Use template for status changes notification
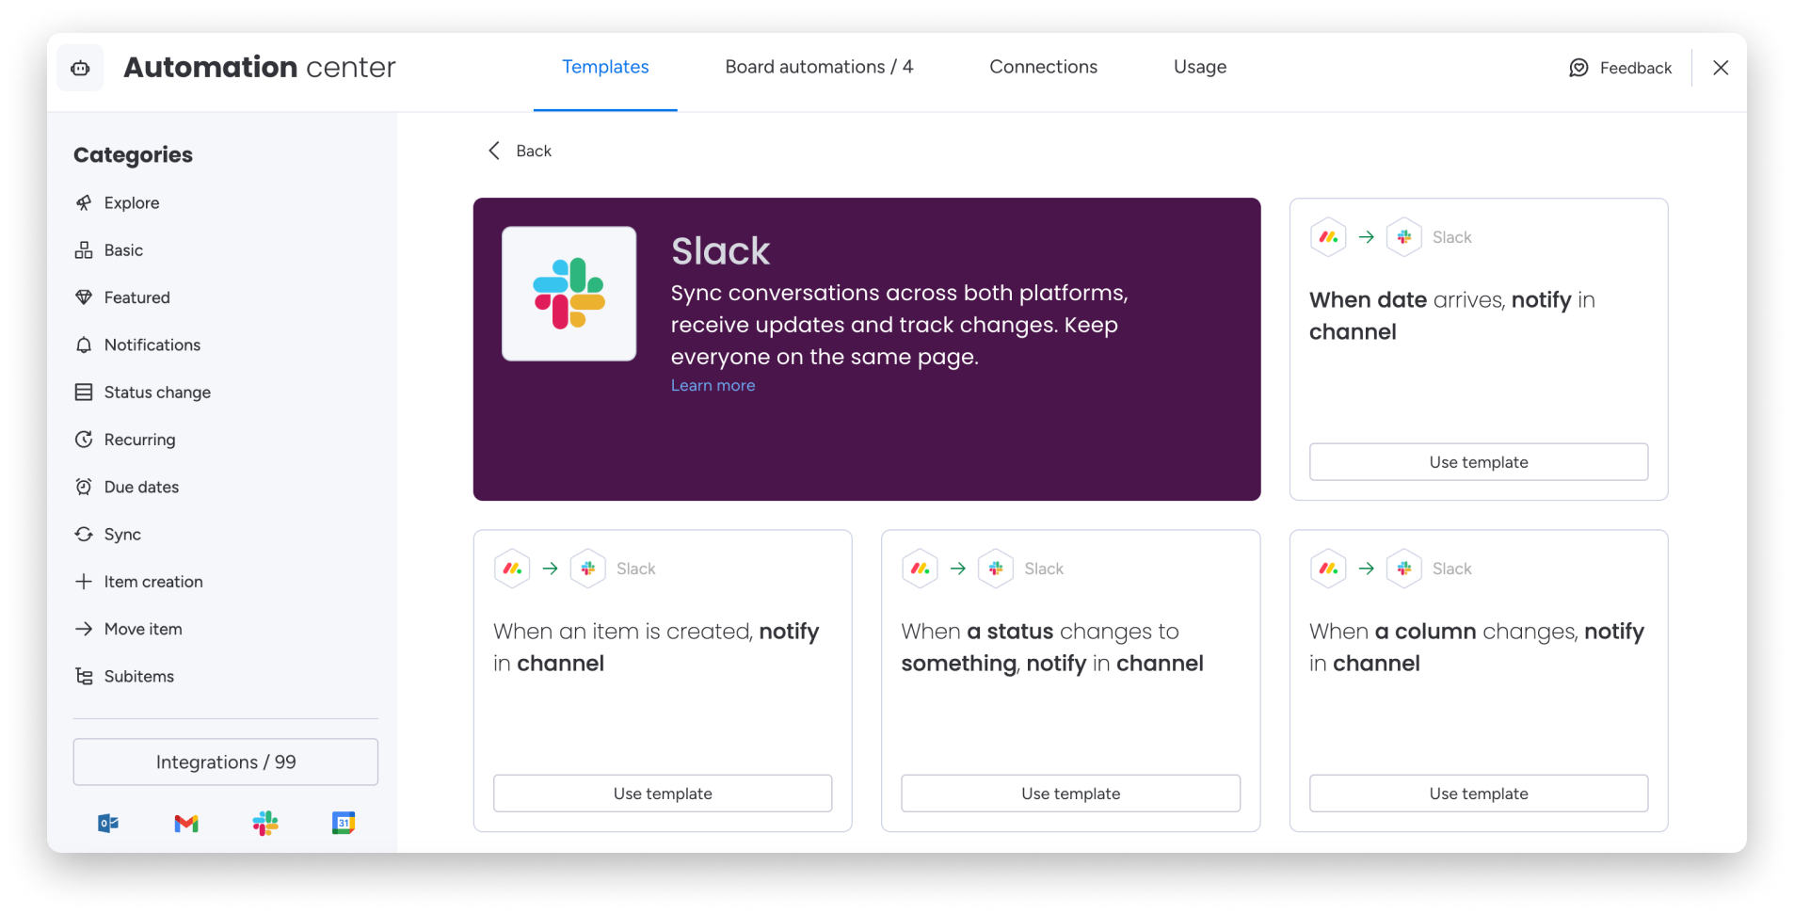1794x914 pixels. pyautogui.click(x=1071, y=794)
